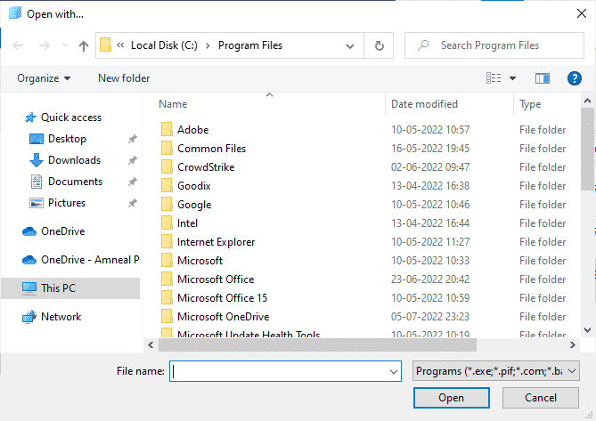Open Documents in the navigation pane

click(x=75, y=182)
